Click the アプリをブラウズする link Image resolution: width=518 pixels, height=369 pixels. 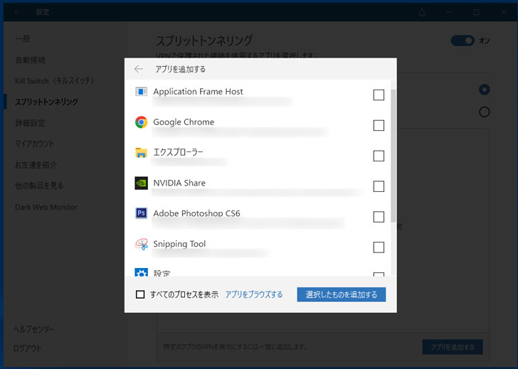point(254,294)
